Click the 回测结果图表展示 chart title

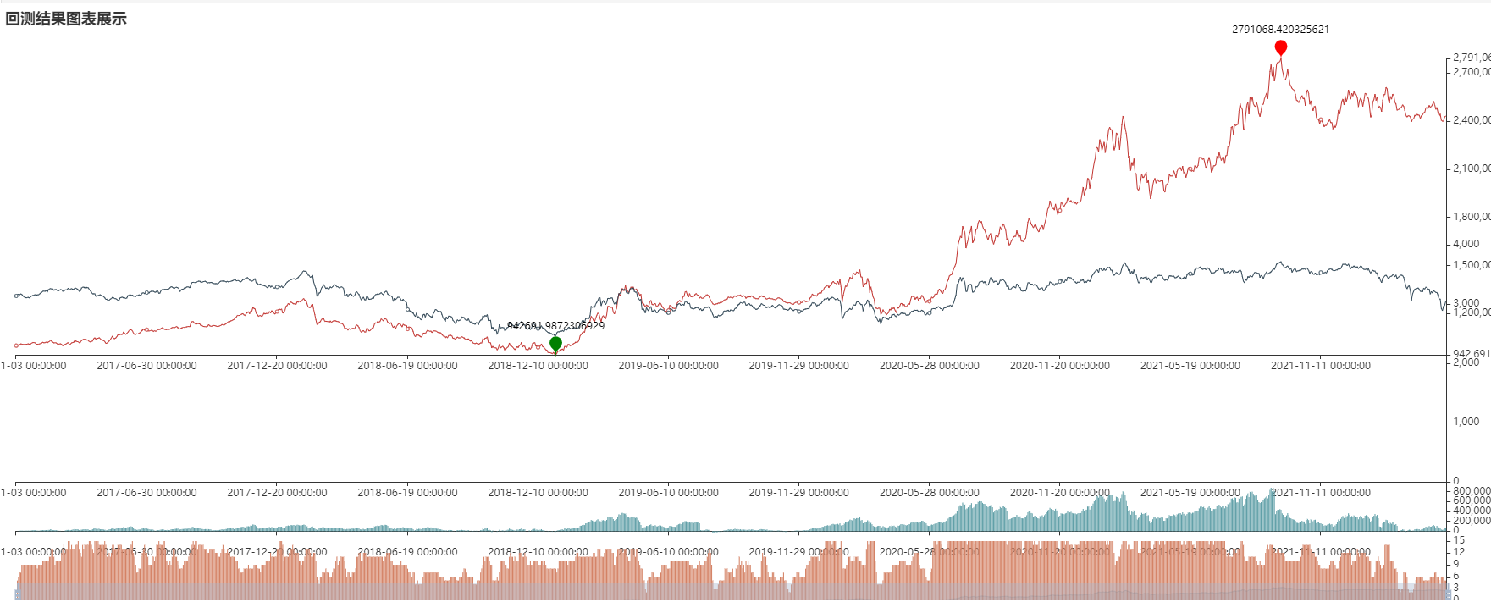(66, 19)
